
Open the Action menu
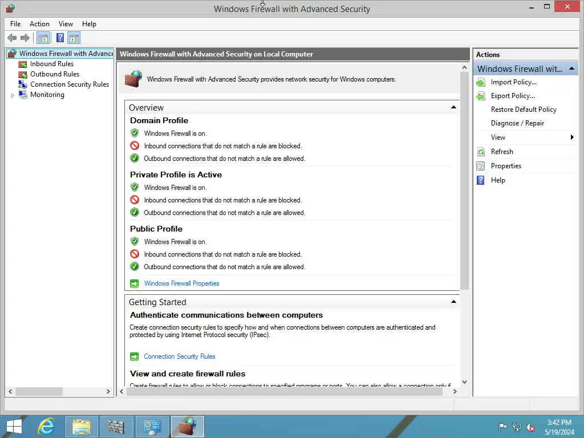(x=39, y=24)
